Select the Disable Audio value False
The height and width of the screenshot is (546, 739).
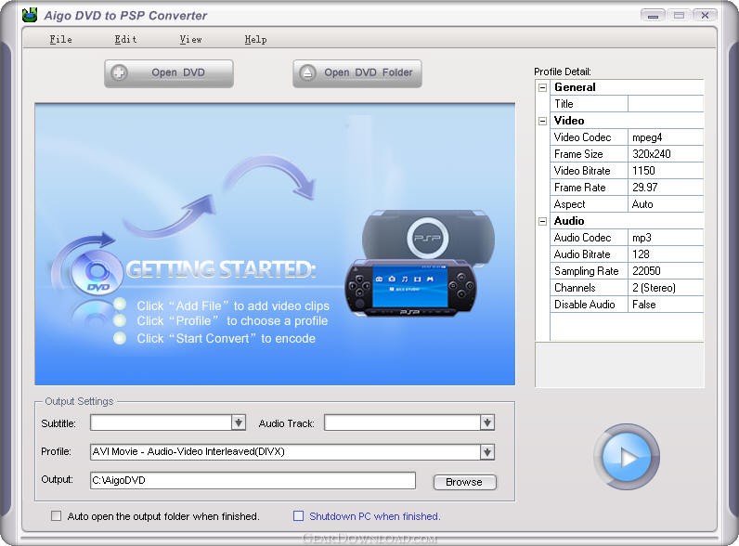tap(666, 305)
